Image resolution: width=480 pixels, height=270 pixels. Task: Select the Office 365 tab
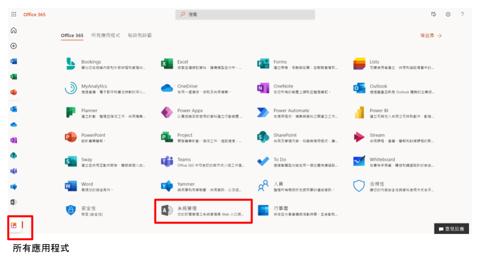[72, 35]
